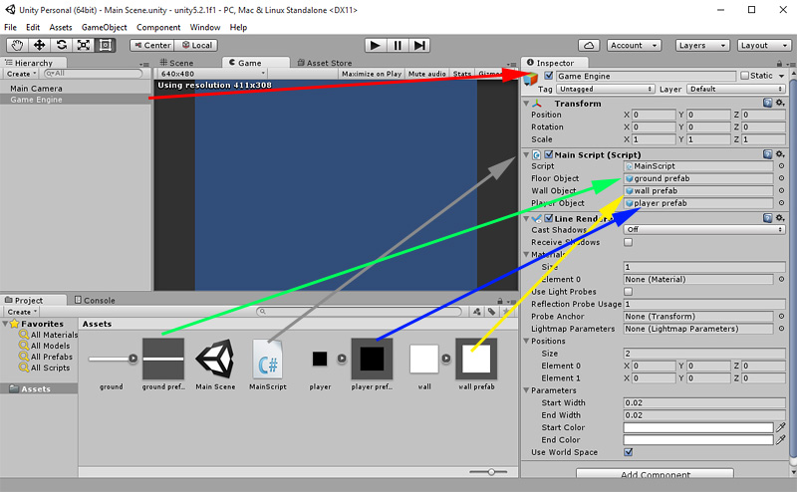
Task: Collapse the Transform component
Action: pos(527,104)
